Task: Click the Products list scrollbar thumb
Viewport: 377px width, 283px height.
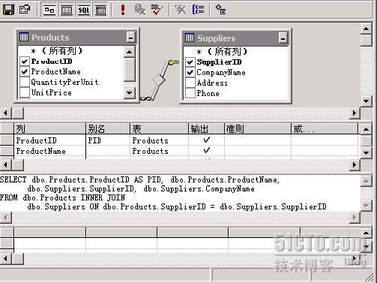Action: coord(129,69)
